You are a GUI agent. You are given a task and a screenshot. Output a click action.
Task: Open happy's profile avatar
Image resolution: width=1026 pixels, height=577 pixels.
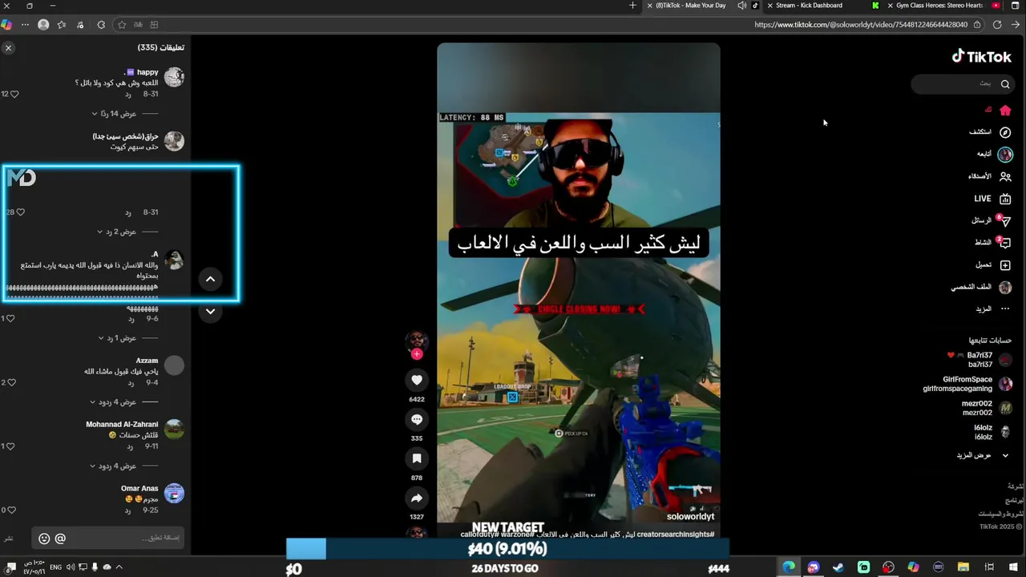point(174,78)
